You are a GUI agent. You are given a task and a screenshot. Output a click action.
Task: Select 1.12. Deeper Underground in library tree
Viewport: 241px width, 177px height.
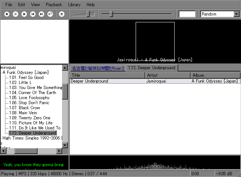32,133
